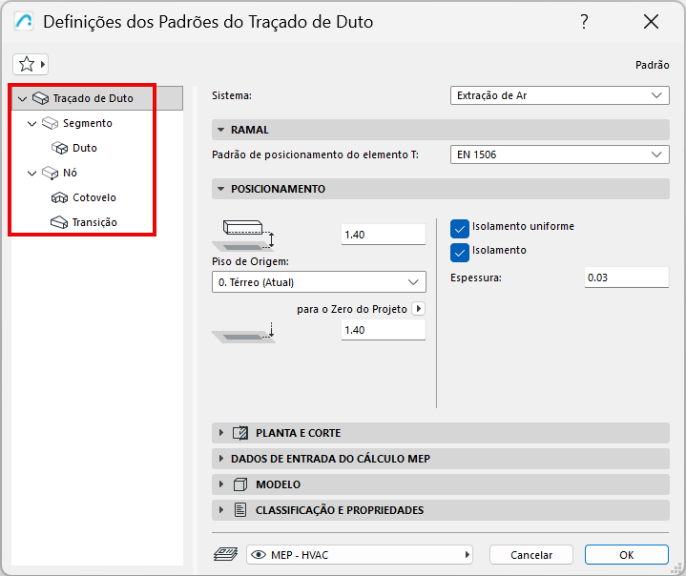Click the elevation to project zero icon
This screenshot has width=686, height=576.
(243, 333)
